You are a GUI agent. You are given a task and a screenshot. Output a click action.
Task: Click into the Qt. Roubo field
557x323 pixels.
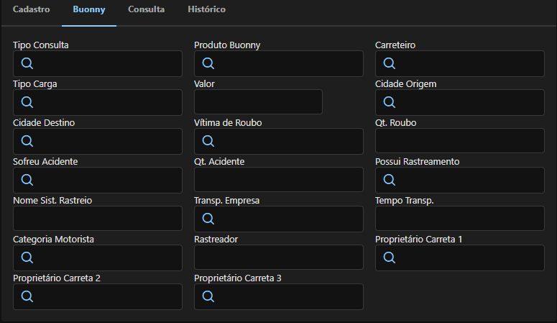point(460,140)
